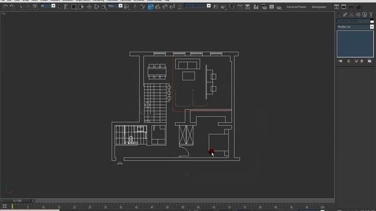The height and width of the screenshot is (211, 376).
Task: Switch to the Create command panel tab
Action: coord(339,15)
